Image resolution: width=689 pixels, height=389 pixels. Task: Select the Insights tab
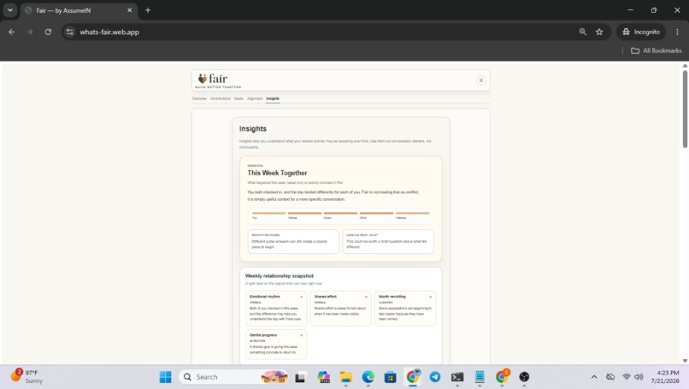click(273, 98)
